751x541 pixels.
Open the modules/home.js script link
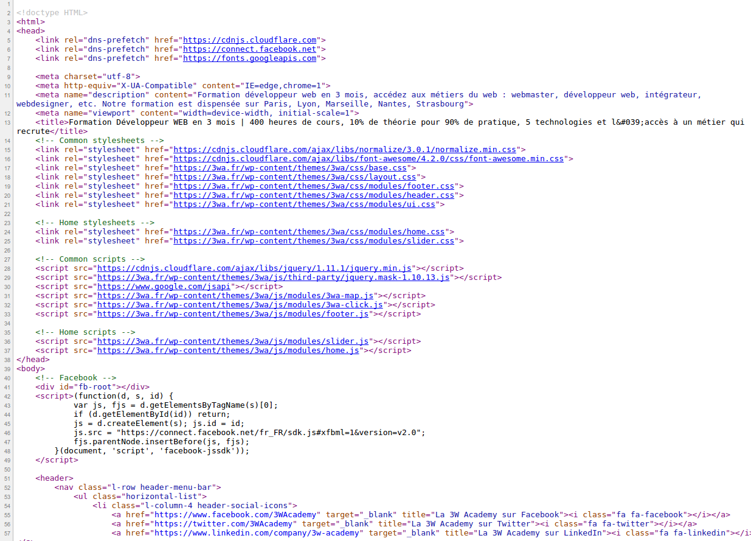pyautogui.click(x=228, y=350)
